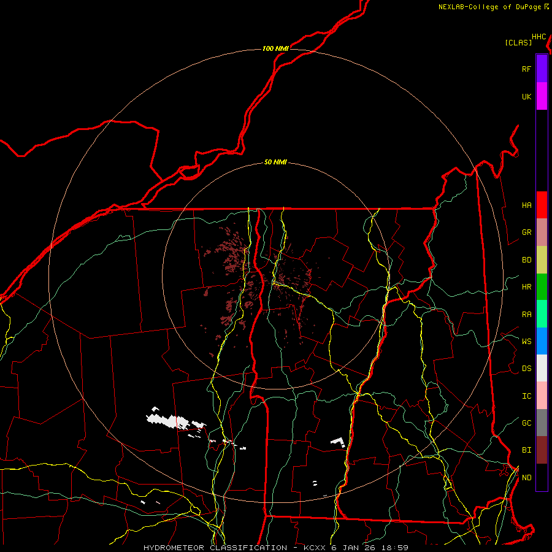Click the BD yellow legend color block
Viewport: 552px width, 552px height.
coord(542,260)
